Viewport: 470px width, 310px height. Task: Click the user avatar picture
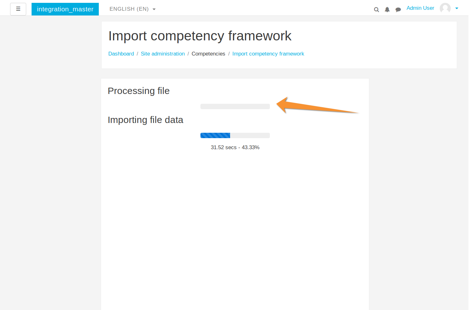[x=445, y=8]
